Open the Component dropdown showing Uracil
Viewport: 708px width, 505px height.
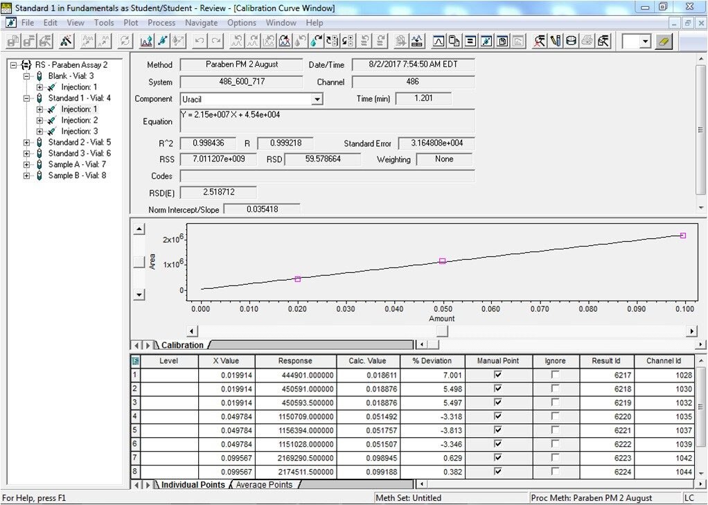[x=317, y=99]
